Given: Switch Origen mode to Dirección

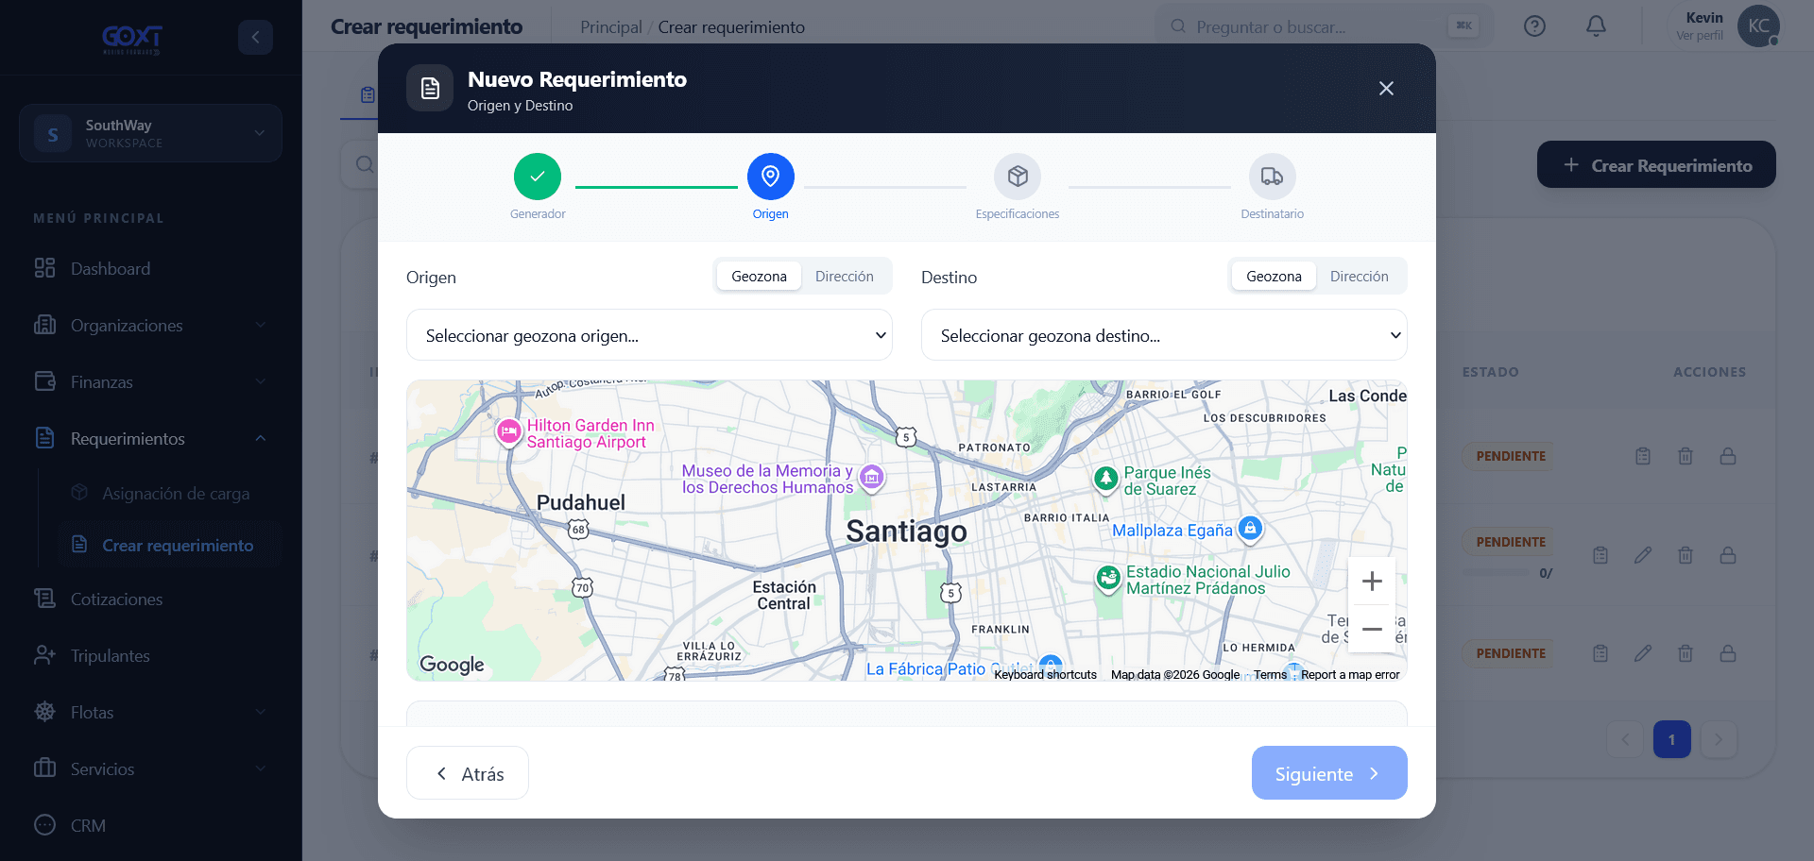Looking at the screenshot, I should click(x=845, y=277).
